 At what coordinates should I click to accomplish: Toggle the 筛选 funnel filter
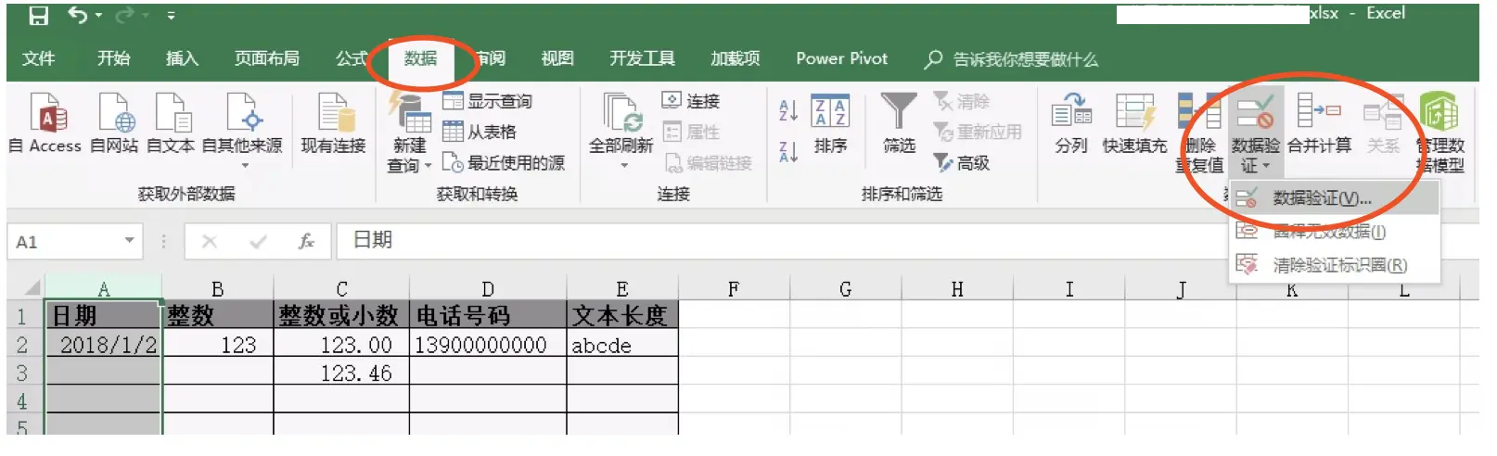pyautogui.click(x=899, y=123)
